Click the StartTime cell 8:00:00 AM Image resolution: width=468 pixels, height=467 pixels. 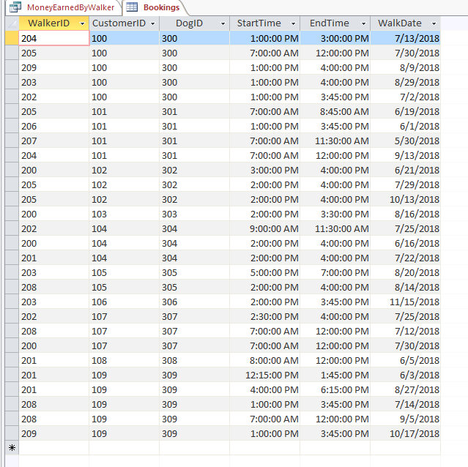click(x=264, y=360)
